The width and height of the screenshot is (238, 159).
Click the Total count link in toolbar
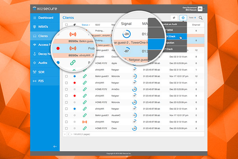tap(192, 17)
